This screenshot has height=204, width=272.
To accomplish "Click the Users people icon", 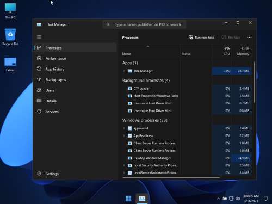I will pos(39,90).
